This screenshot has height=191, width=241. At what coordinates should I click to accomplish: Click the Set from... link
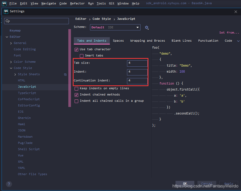(x=229, y=33)
